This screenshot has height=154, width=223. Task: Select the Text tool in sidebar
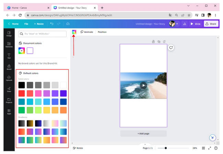tap(9, 55)
